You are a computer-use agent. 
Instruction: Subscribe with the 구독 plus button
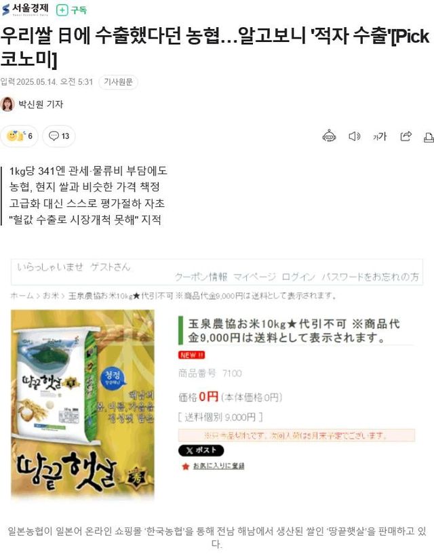71,10
